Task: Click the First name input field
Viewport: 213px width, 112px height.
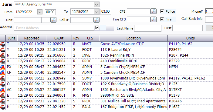Action: (188, 28)
